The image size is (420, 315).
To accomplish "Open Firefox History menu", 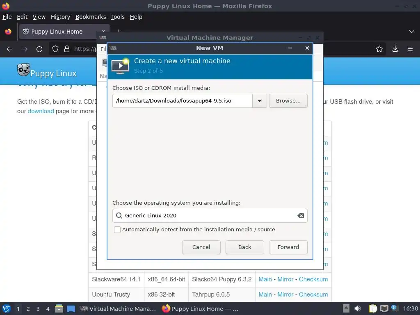I will [61, 17].
